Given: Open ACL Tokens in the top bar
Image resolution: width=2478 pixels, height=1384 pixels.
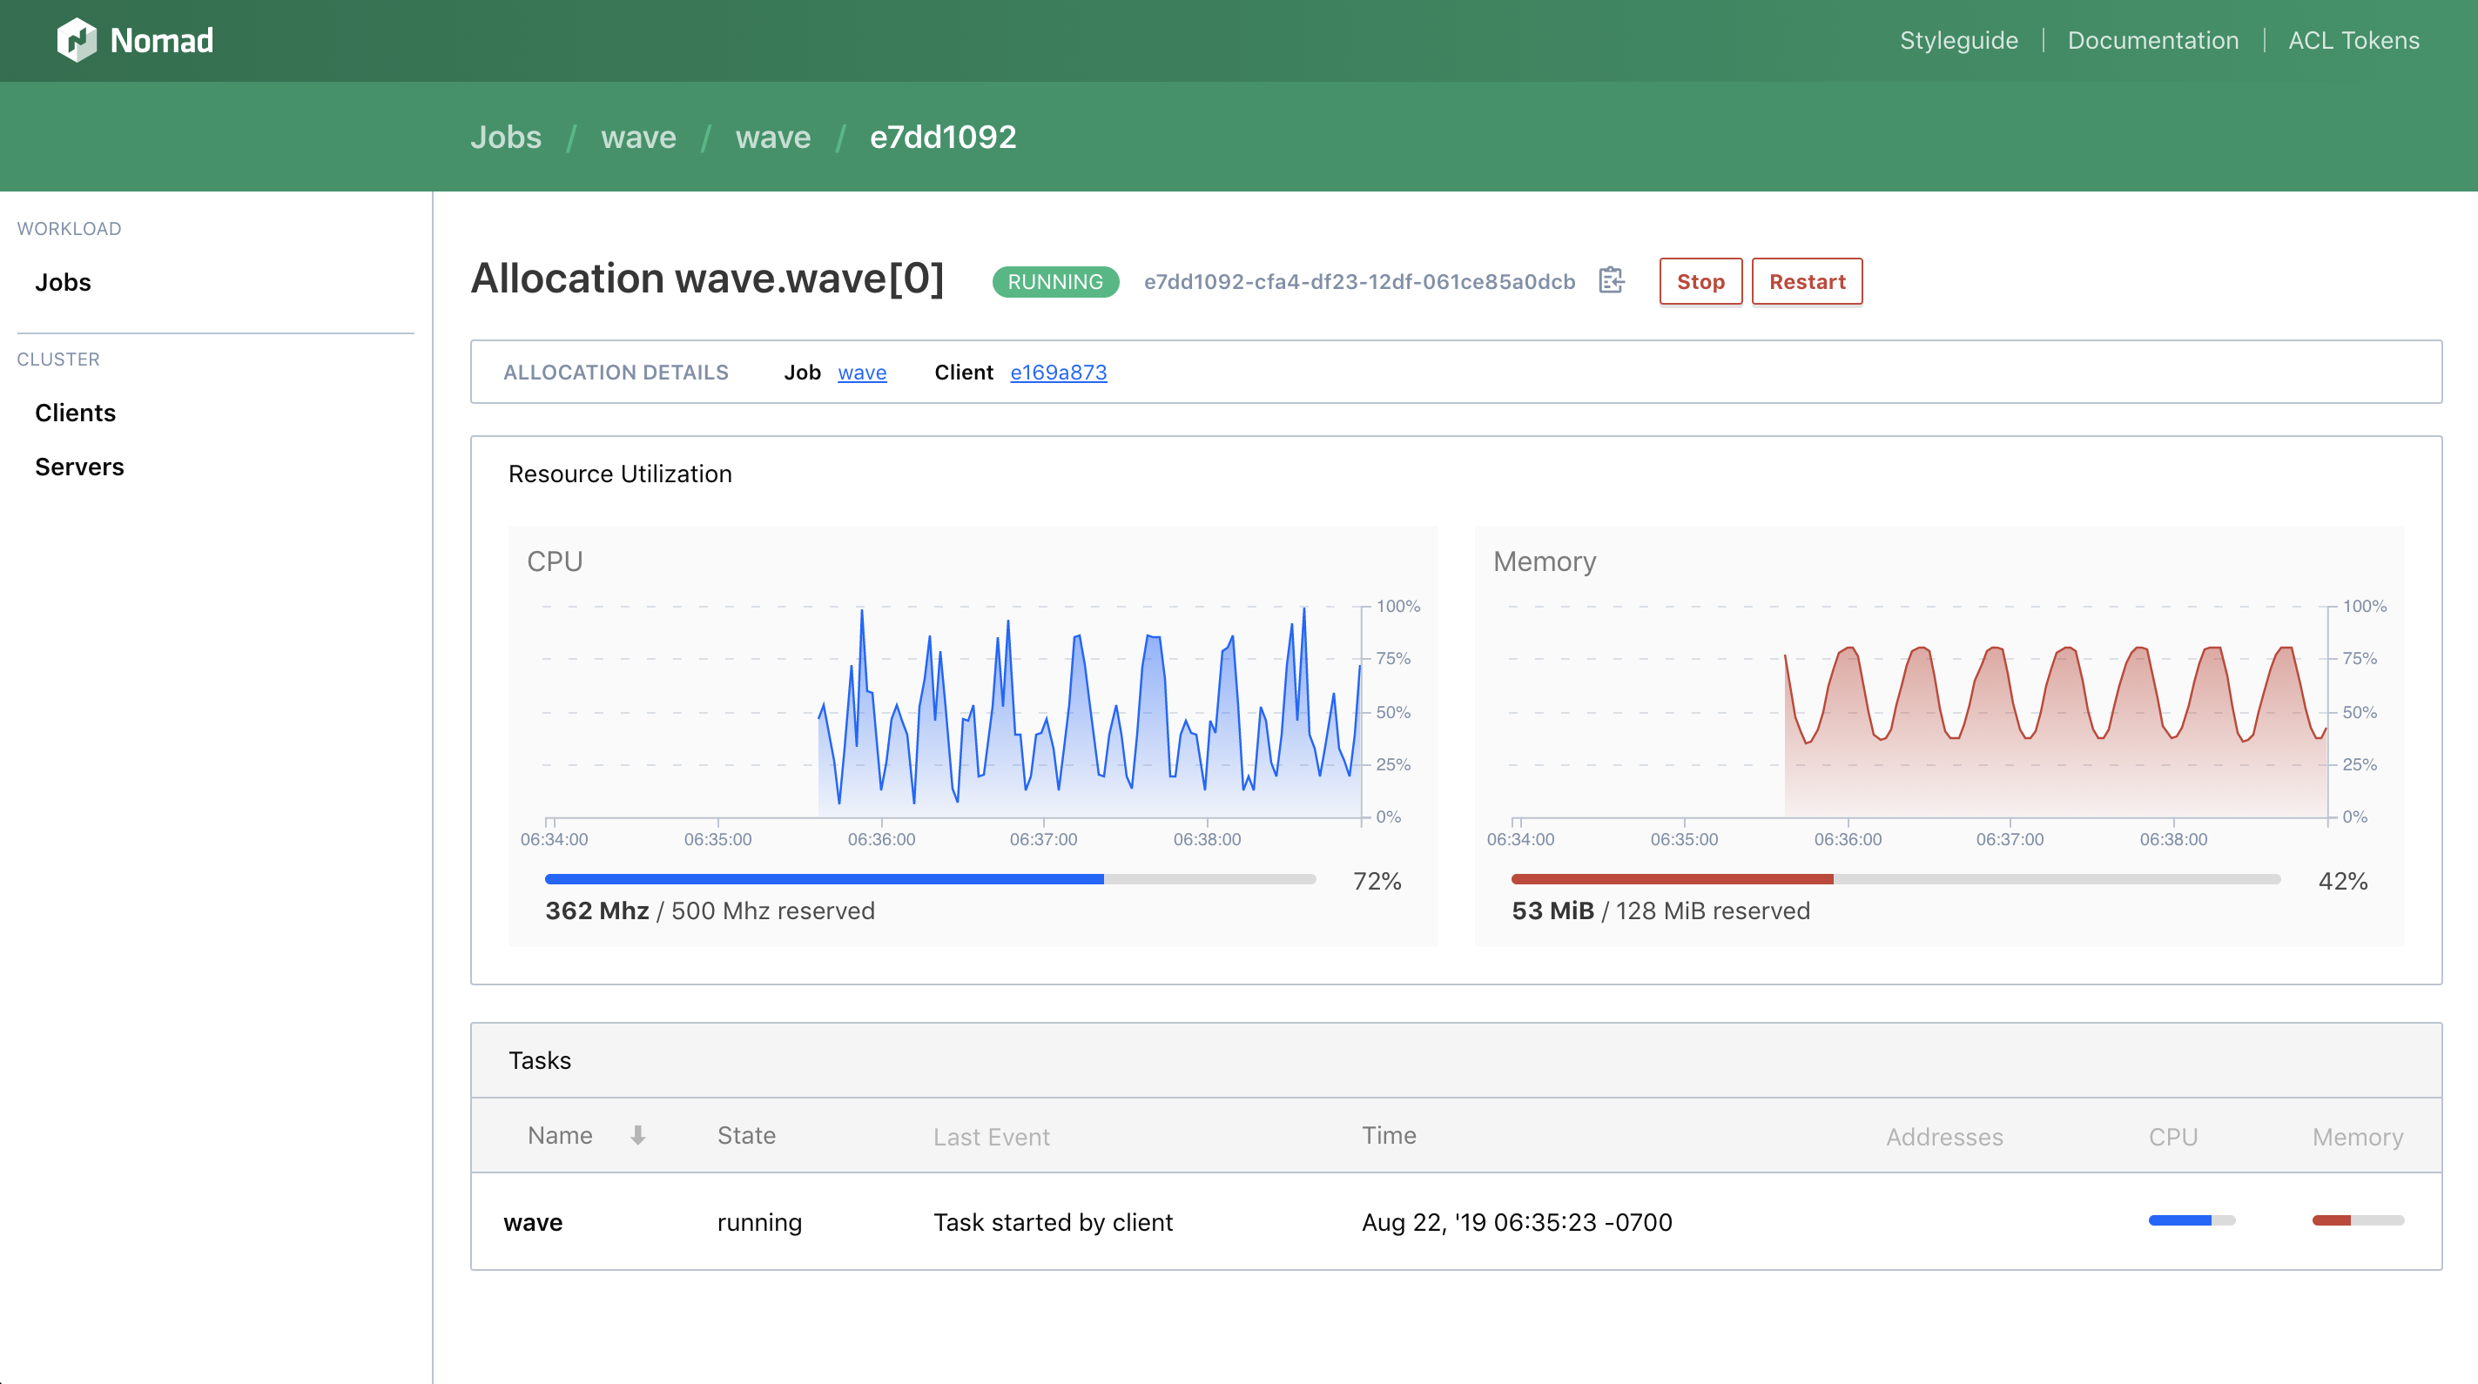Looking at the screenshot, I should [x=2353, y=40].
